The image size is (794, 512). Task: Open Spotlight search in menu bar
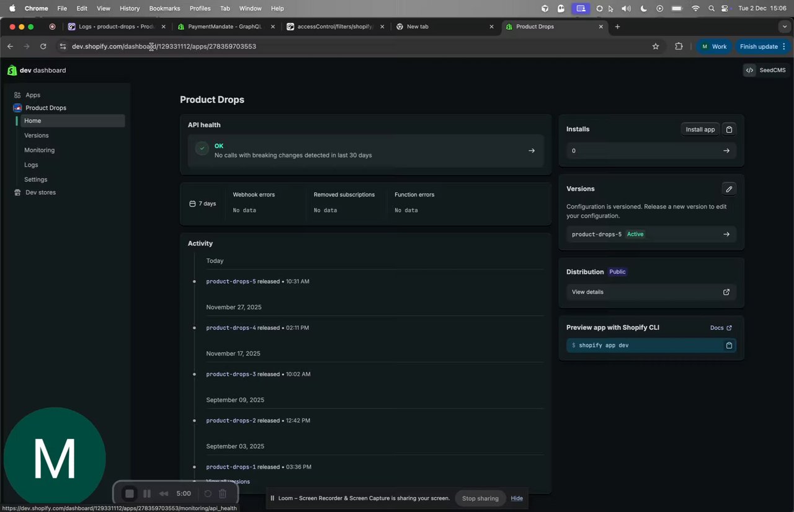711,9
